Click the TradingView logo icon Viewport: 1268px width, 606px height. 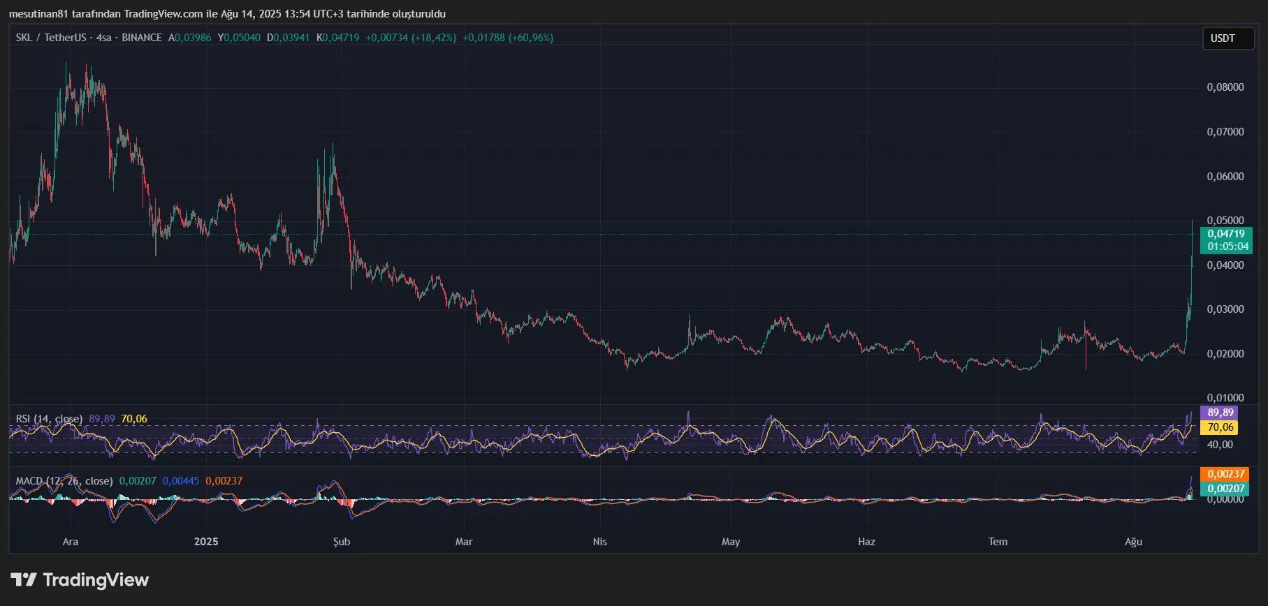coord(24,579)
